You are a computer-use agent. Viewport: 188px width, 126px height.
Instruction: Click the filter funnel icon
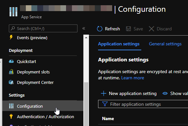tap(105, 104)
